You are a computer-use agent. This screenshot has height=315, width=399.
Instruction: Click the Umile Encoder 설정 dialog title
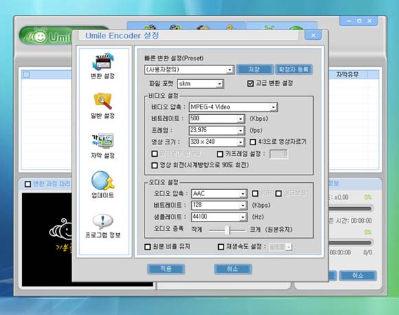pos(122,36)
